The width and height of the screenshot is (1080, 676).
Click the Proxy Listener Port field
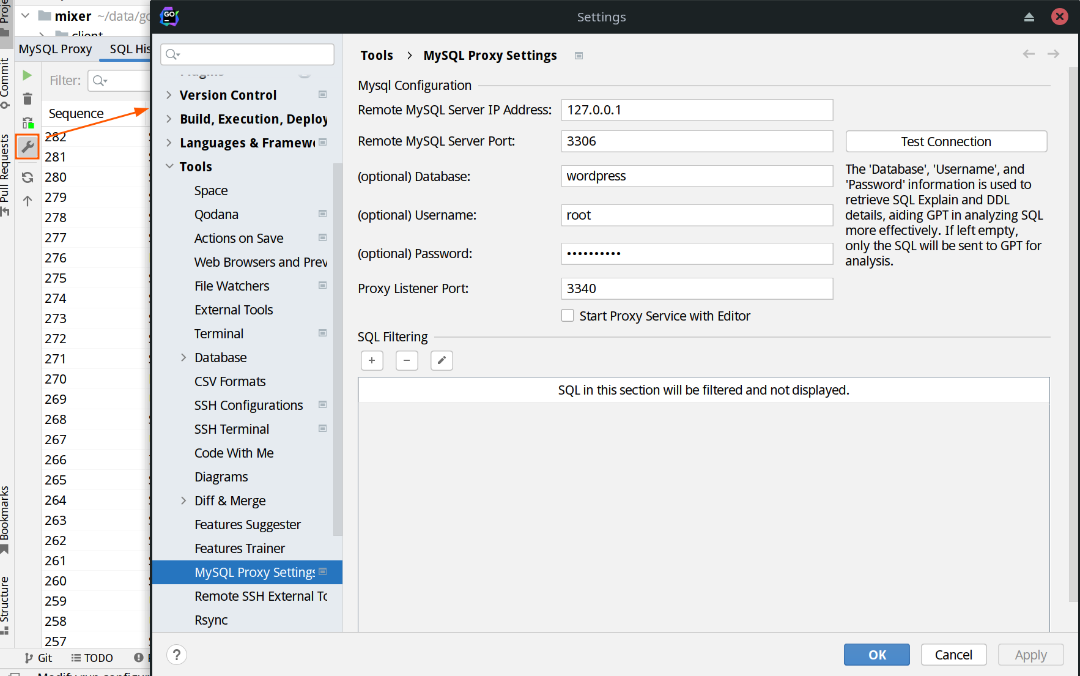pos(697,289)
